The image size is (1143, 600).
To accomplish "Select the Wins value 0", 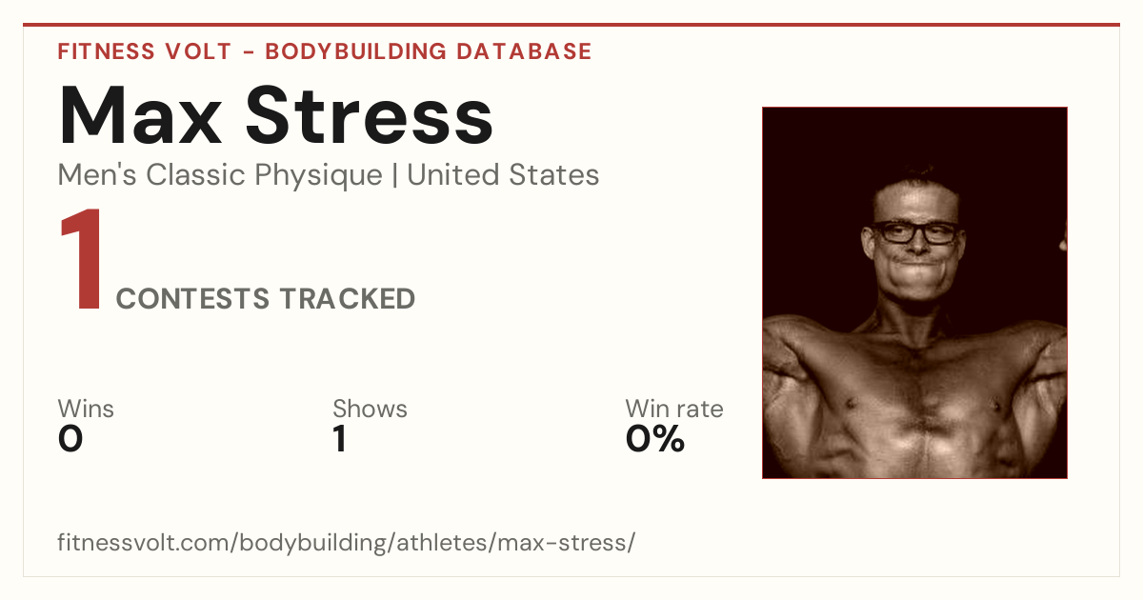I will tap(70, 439).
